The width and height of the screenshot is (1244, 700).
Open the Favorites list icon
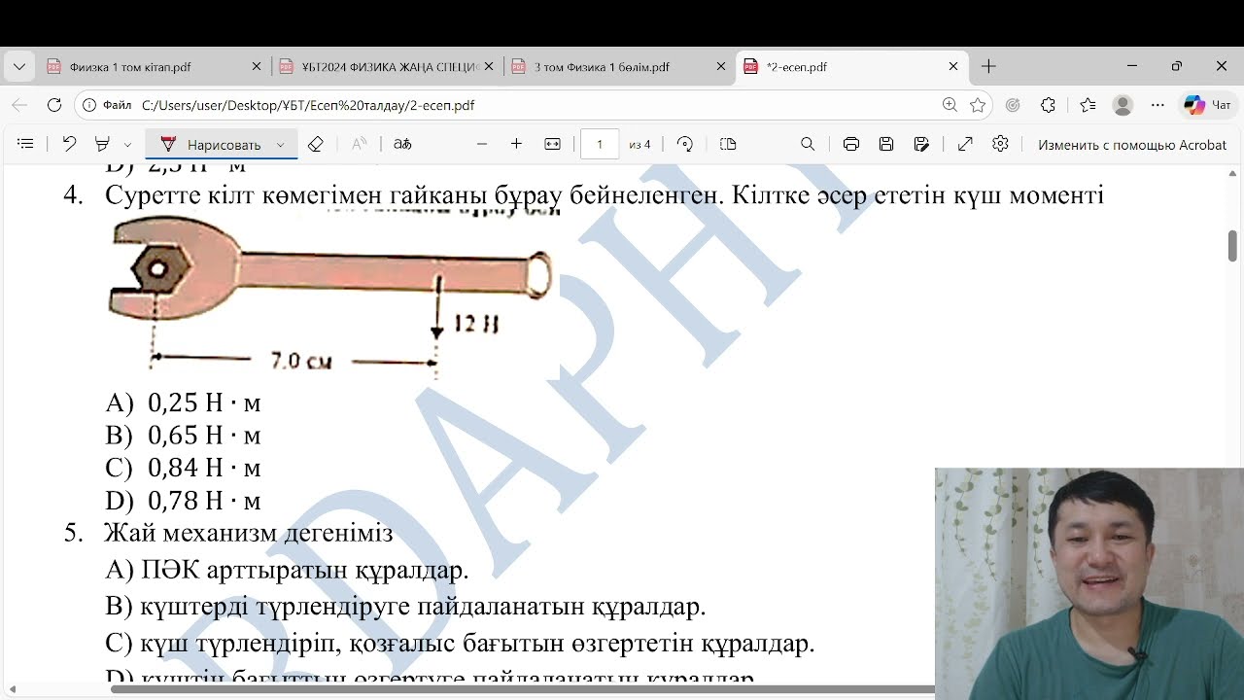[x=1088, y=105]
